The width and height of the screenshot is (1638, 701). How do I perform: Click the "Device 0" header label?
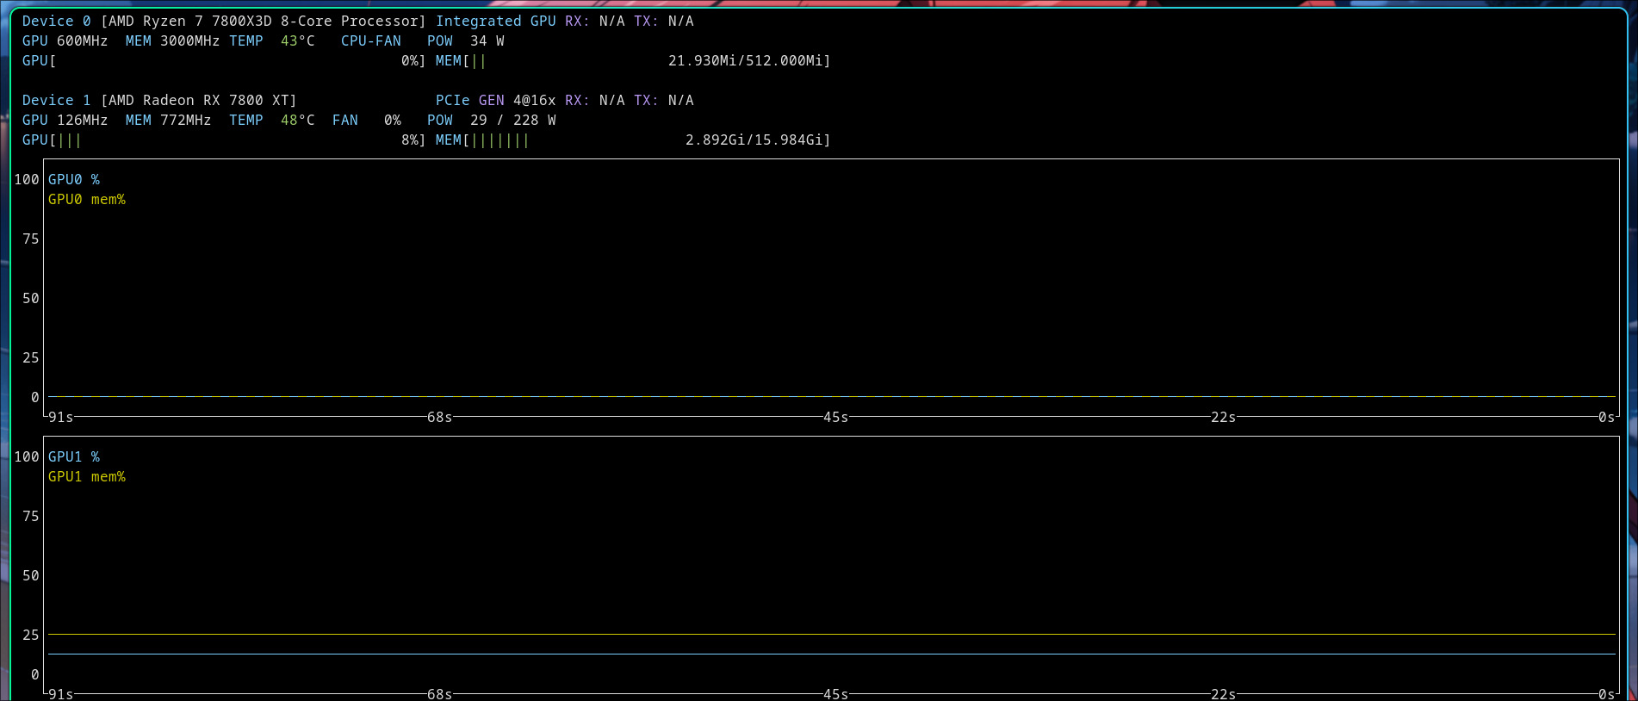click(x=57, y=21)
